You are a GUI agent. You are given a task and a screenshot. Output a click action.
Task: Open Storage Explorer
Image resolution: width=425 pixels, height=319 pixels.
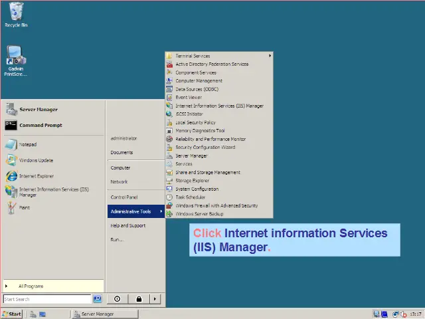click(219, 181)
